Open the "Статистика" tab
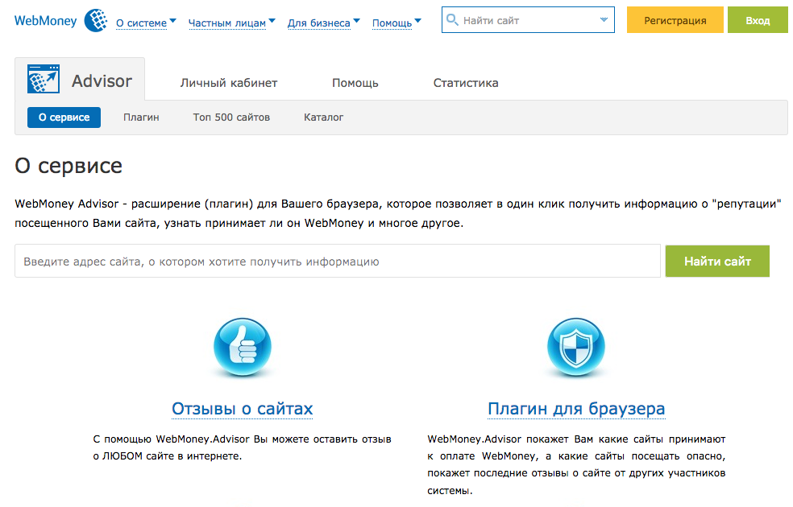Viewport: 793px width, 507px height. [466, 83]
